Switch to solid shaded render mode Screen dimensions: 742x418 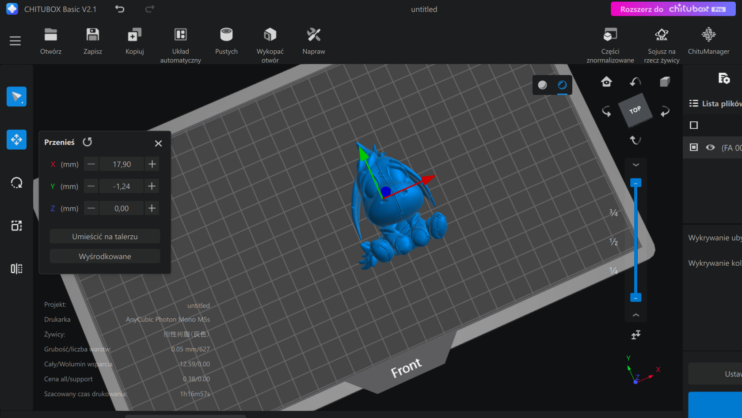click(542, 85)
